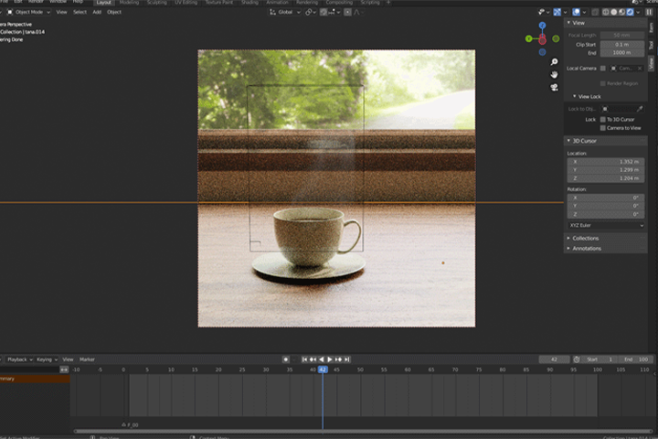Play animation forward in timeline
The height and width of the screenshot is (439, 658).
[x=330, y=359]
